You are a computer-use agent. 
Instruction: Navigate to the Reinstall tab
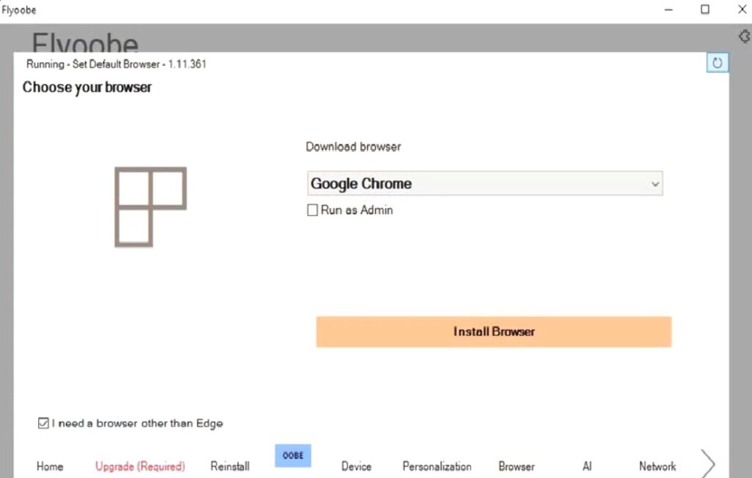230,466
